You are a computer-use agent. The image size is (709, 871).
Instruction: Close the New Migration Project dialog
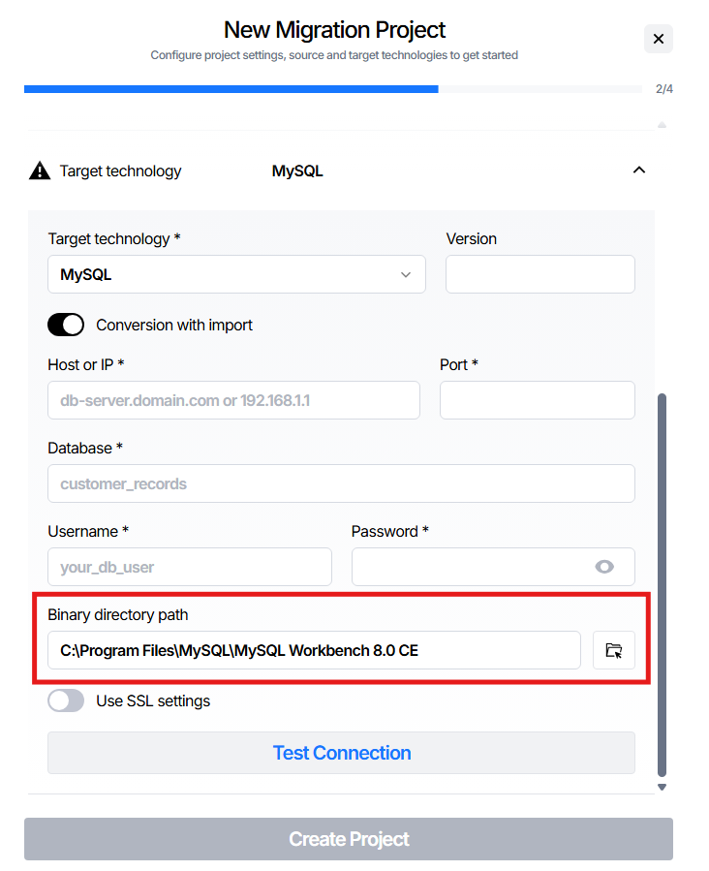(x=658, y=39)
